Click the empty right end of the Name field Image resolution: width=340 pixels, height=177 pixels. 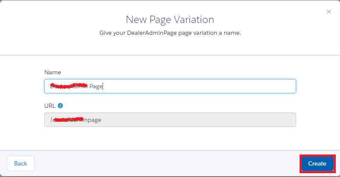[x=255, y=86]
